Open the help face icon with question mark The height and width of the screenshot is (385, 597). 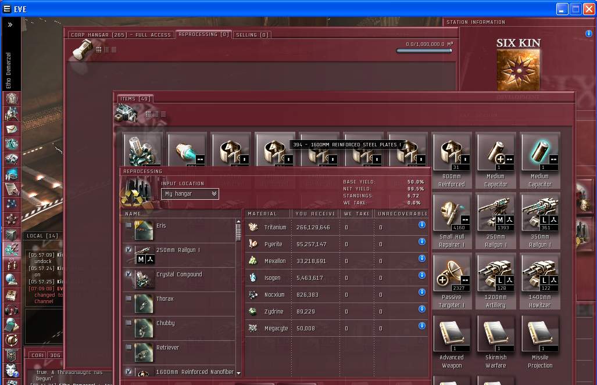pos(12,370)
